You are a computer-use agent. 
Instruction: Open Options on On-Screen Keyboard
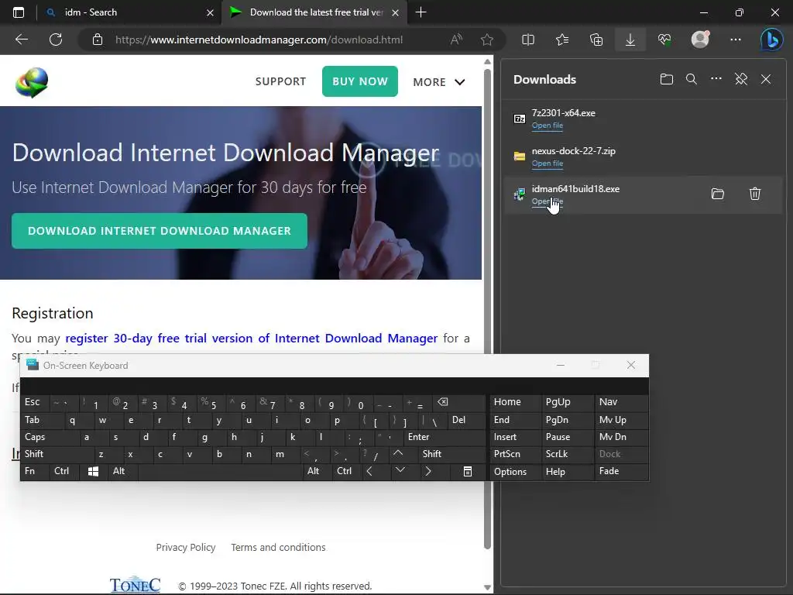pos(515,472)
